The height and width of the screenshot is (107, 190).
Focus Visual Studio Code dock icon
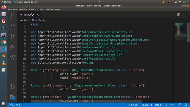4,49
